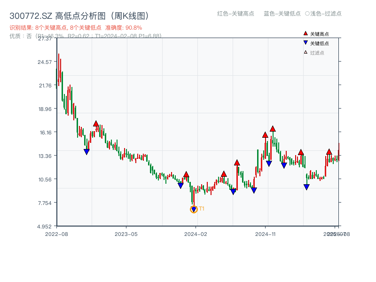Viewport: 376px width, 282px height.
Task: Toggle the 关键高点 legend label
Action: [x=320, y=34]
